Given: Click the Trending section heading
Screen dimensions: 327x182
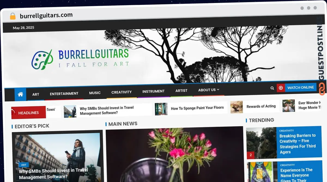Looking at the screenshot, I should point(261,120).
